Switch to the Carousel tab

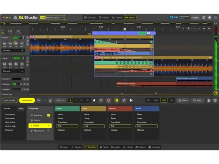[90, 17]
